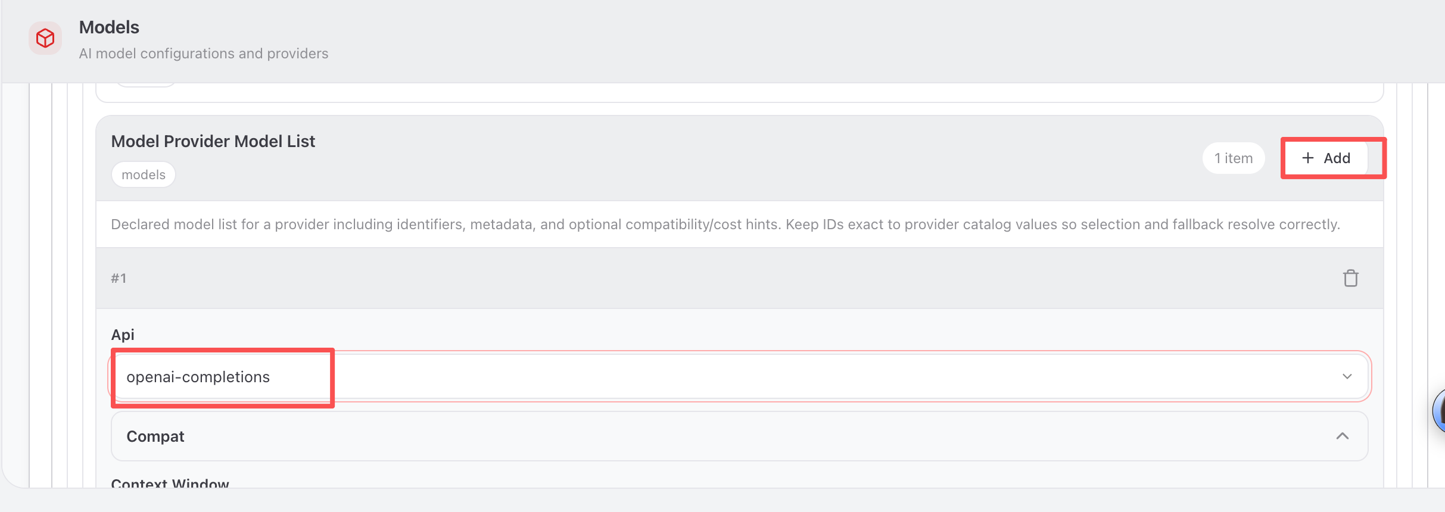
Task: Click the "#1" item header label
Action: (119, 278)
